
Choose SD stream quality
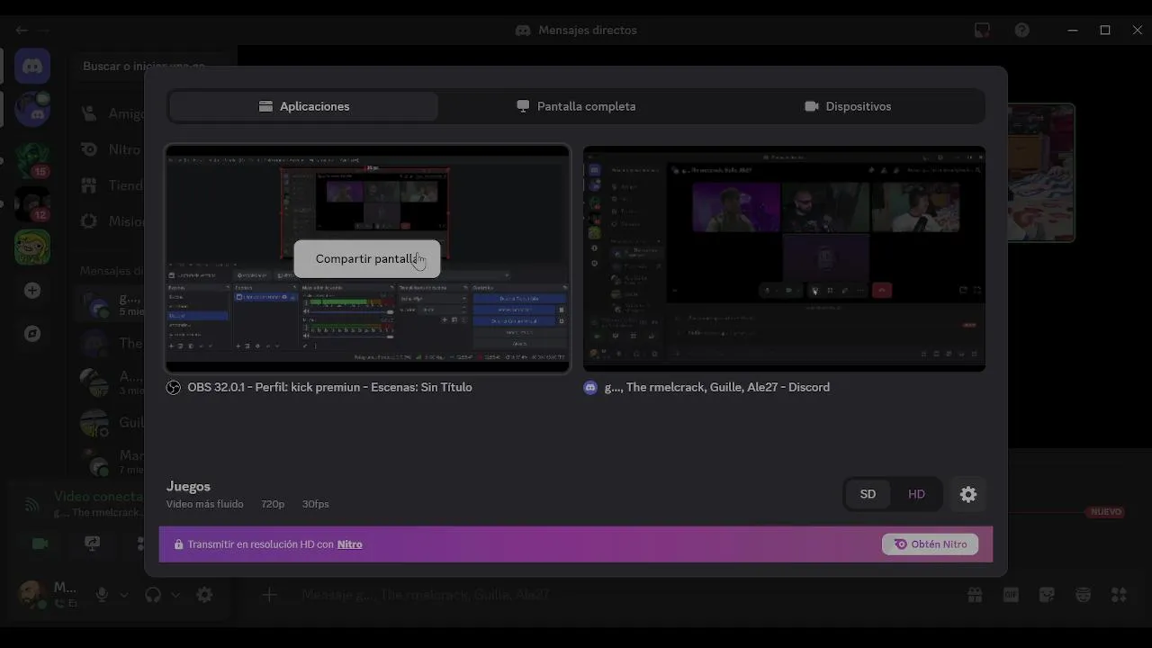[868, 494]
